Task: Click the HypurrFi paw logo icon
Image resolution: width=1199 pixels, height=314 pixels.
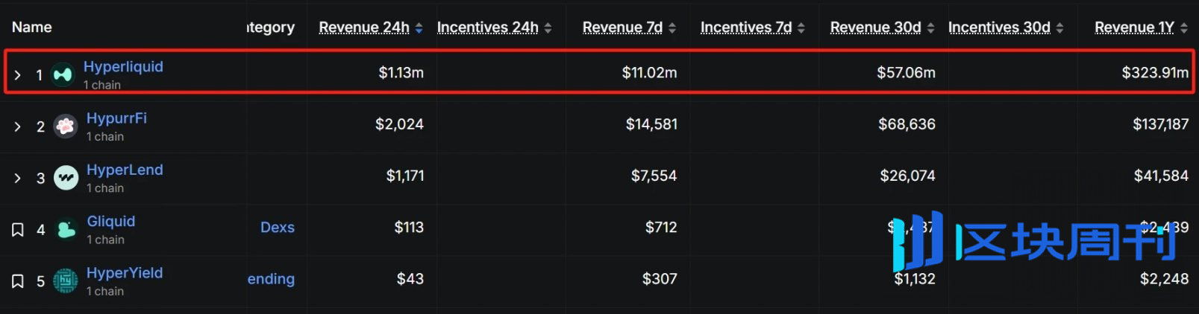Action: click(x=66, y=126)
